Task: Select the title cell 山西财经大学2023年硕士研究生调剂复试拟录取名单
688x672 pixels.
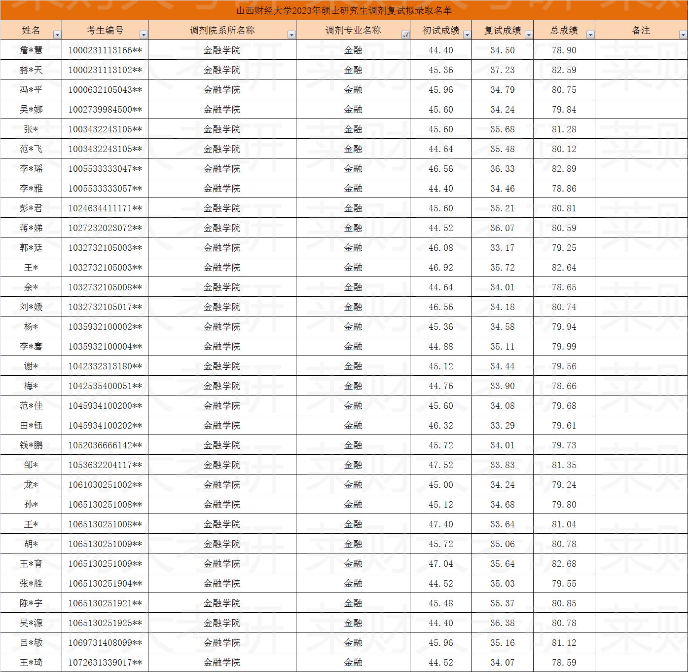Action: (344, 10)
